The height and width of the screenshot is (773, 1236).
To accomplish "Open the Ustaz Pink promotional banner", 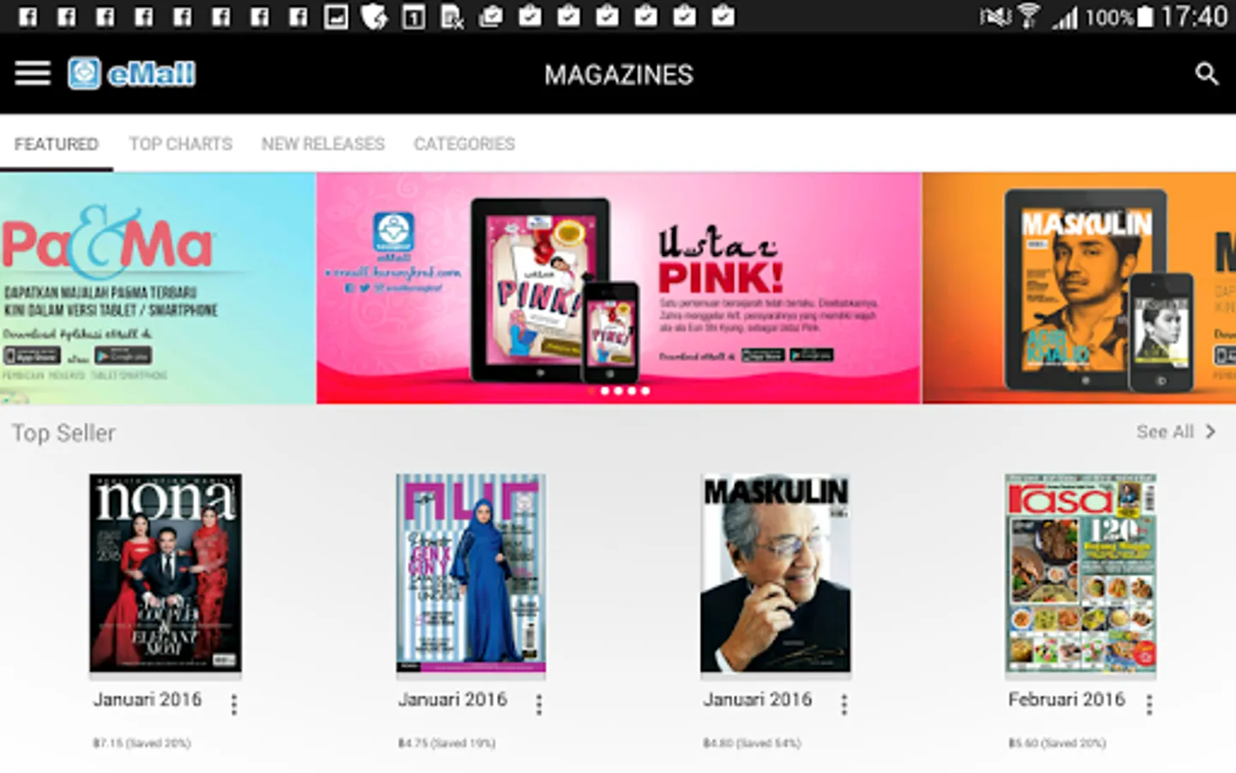I will pos(619,288).
